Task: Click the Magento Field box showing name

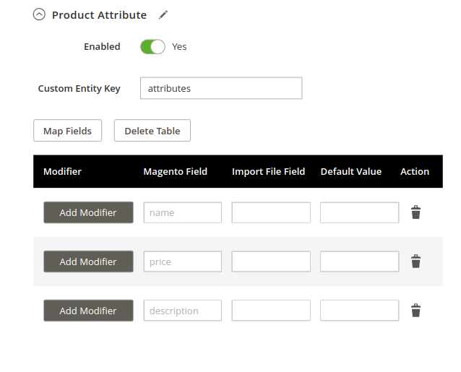Action: click(x=183, y=212)
